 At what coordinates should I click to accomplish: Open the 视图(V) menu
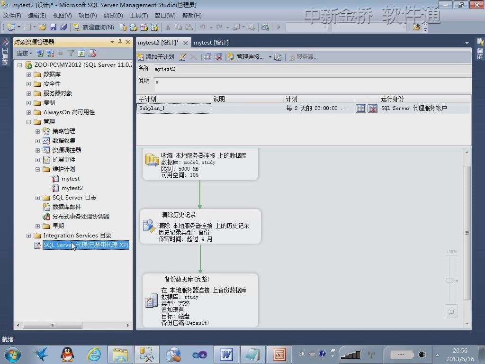[x=62, y=16]
